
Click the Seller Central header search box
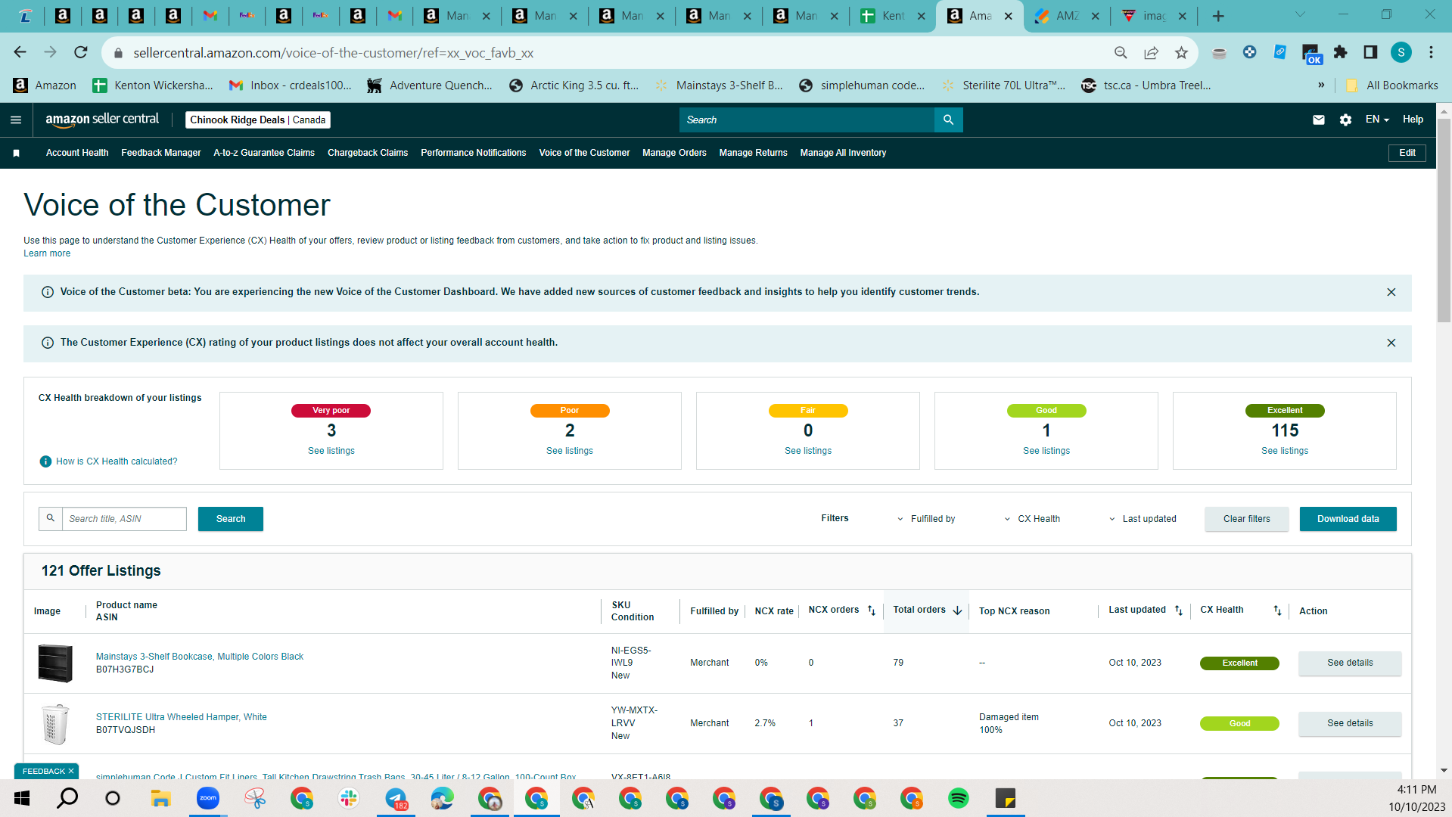pos(807,120)
